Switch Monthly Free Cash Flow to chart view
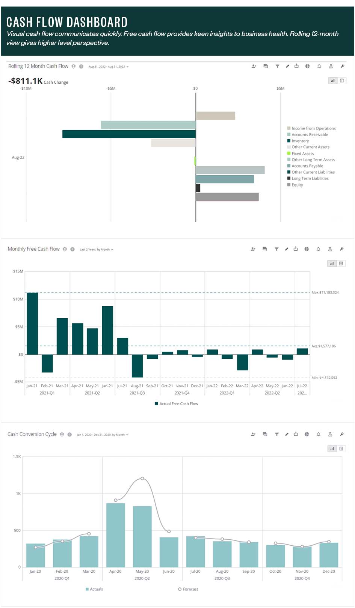Screen dimensions: 355x608 [332, 263]
